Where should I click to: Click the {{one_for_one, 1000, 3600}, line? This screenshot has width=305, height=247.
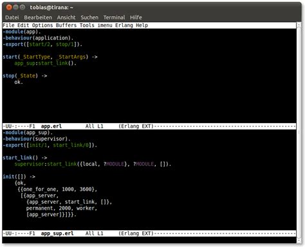(x=57, y=190)
